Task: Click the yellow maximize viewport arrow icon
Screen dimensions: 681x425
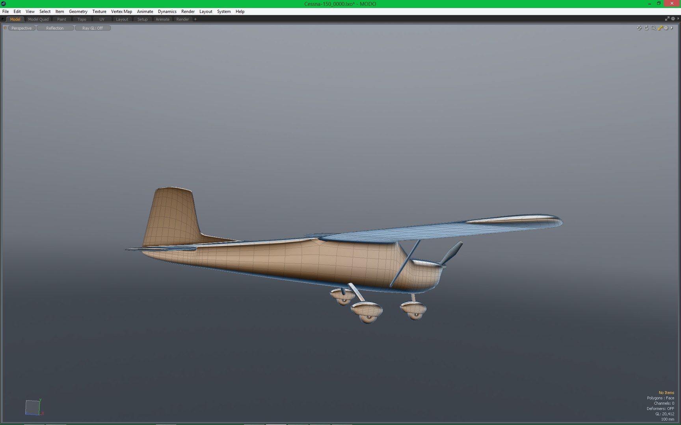Action: [x=660, y=28]
